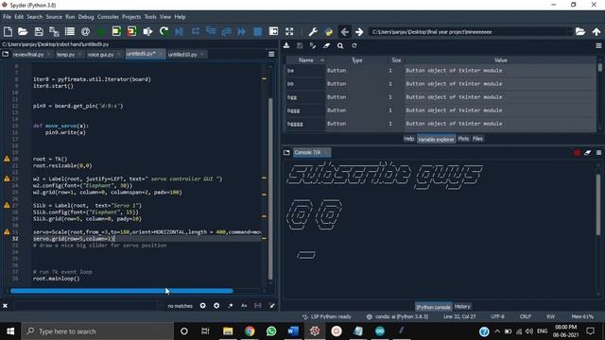Click editor horizontal scrollbar

[122, 291]
